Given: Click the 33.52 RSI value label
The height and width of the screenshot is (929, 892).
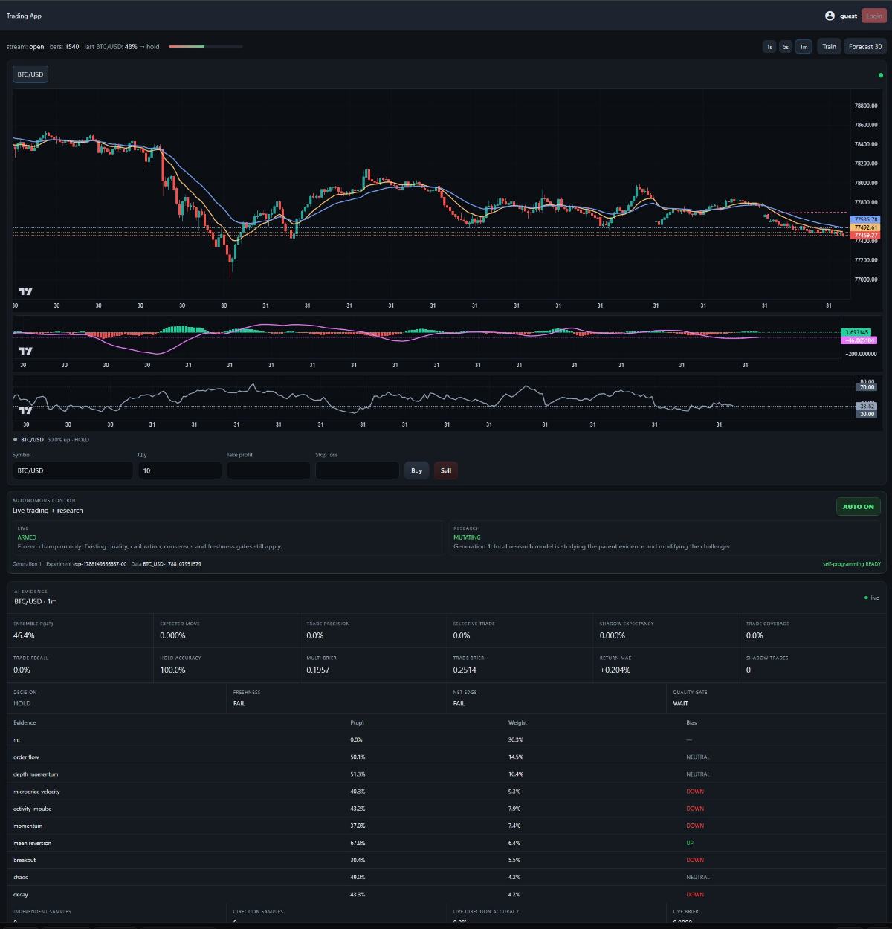Looking at the screenshot, I should 867,407.
